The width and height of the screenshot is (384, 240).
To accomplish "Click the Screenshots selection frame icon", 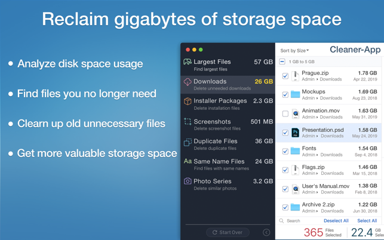I will 188,122.
